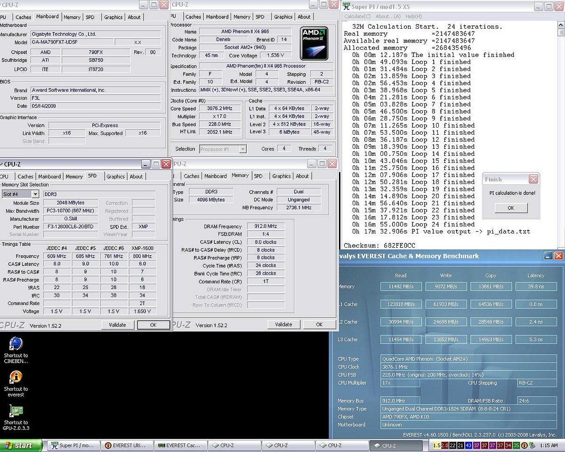Click Validate in the DRAM timings CPU-Z window
This screenshot has height=452, width=565.
283,324
